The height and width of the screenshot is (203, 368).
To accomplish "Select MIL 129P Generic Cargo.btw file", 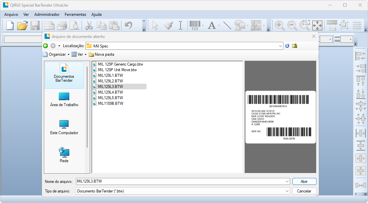I will tap(118, 64).
